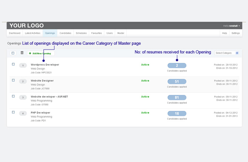Click the trash delete icon
This screenshot has width=248, height=162.
point(22,53)
